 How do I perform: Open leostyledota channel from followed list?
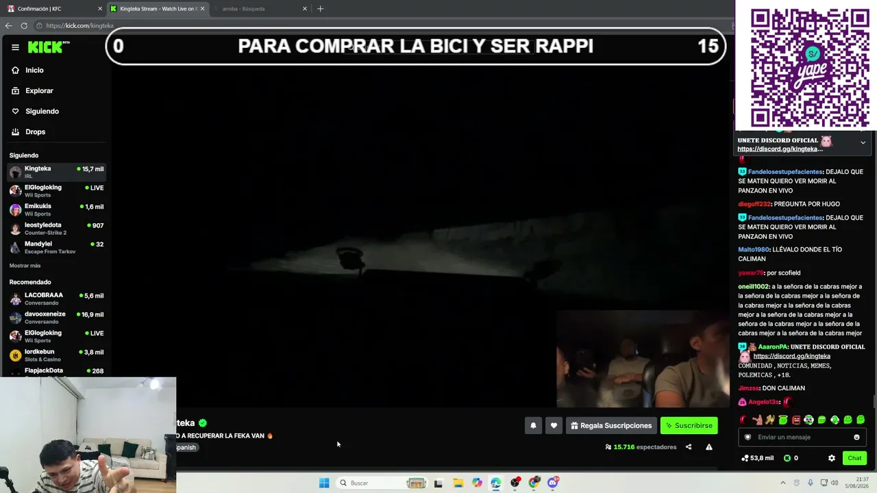click(56, 228)
